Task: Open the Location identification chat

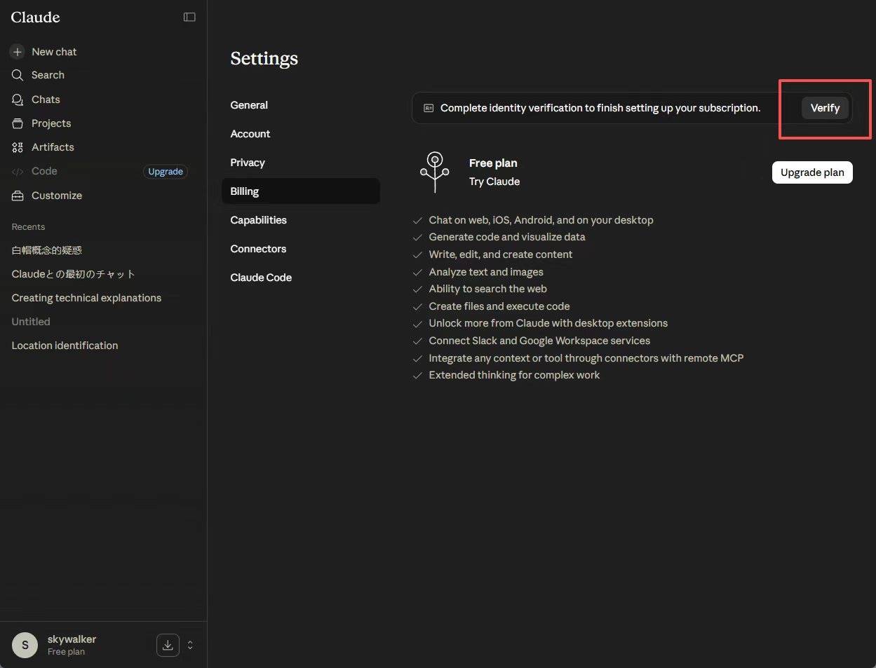Action: (x=65, y=346)
